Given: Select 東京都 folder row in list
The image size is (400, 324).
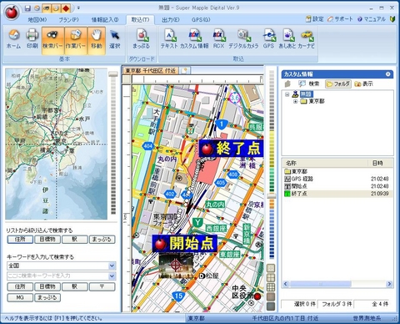Looking at the screenshot, I should [337, 171].
